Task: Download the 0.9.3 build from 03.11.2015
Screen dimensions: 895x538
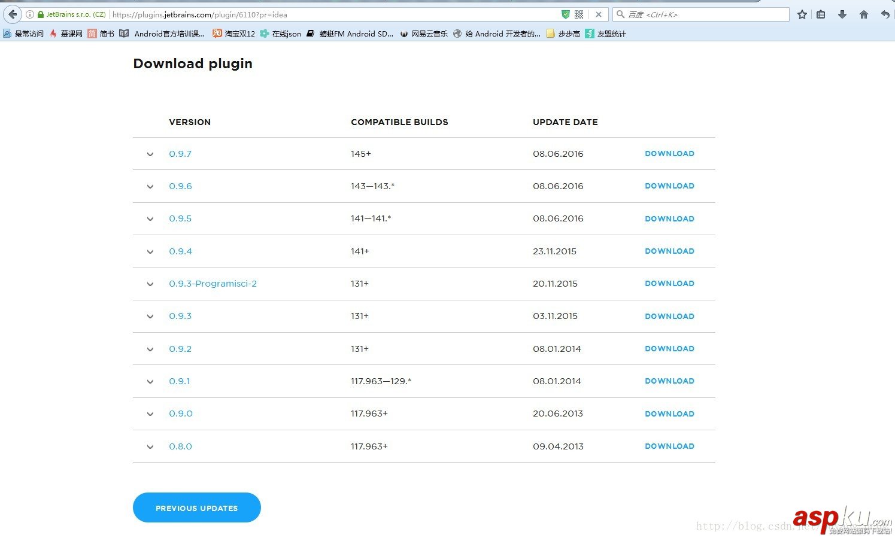Action: (x=669, y=317)
